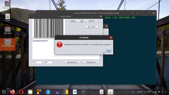Screen dimensions: 169x95
Task: Click the Foreground color button
Action: (91, 62)
